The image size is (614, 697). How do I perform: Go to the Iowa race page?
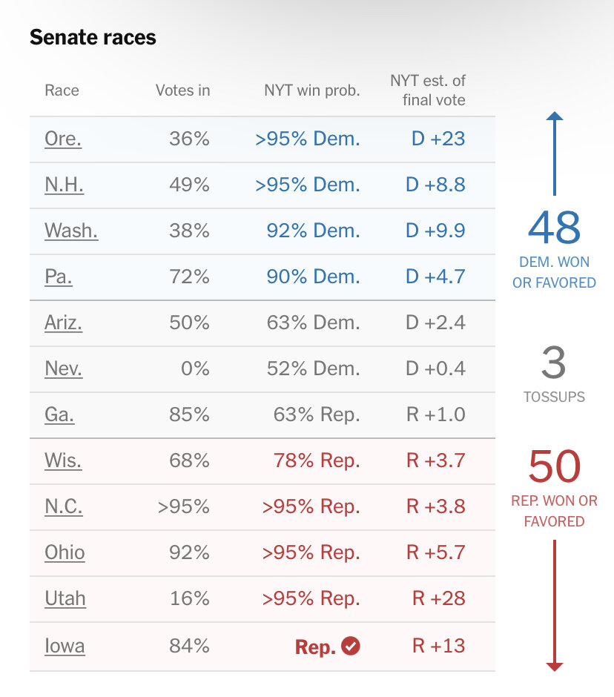tap(65, 646)
